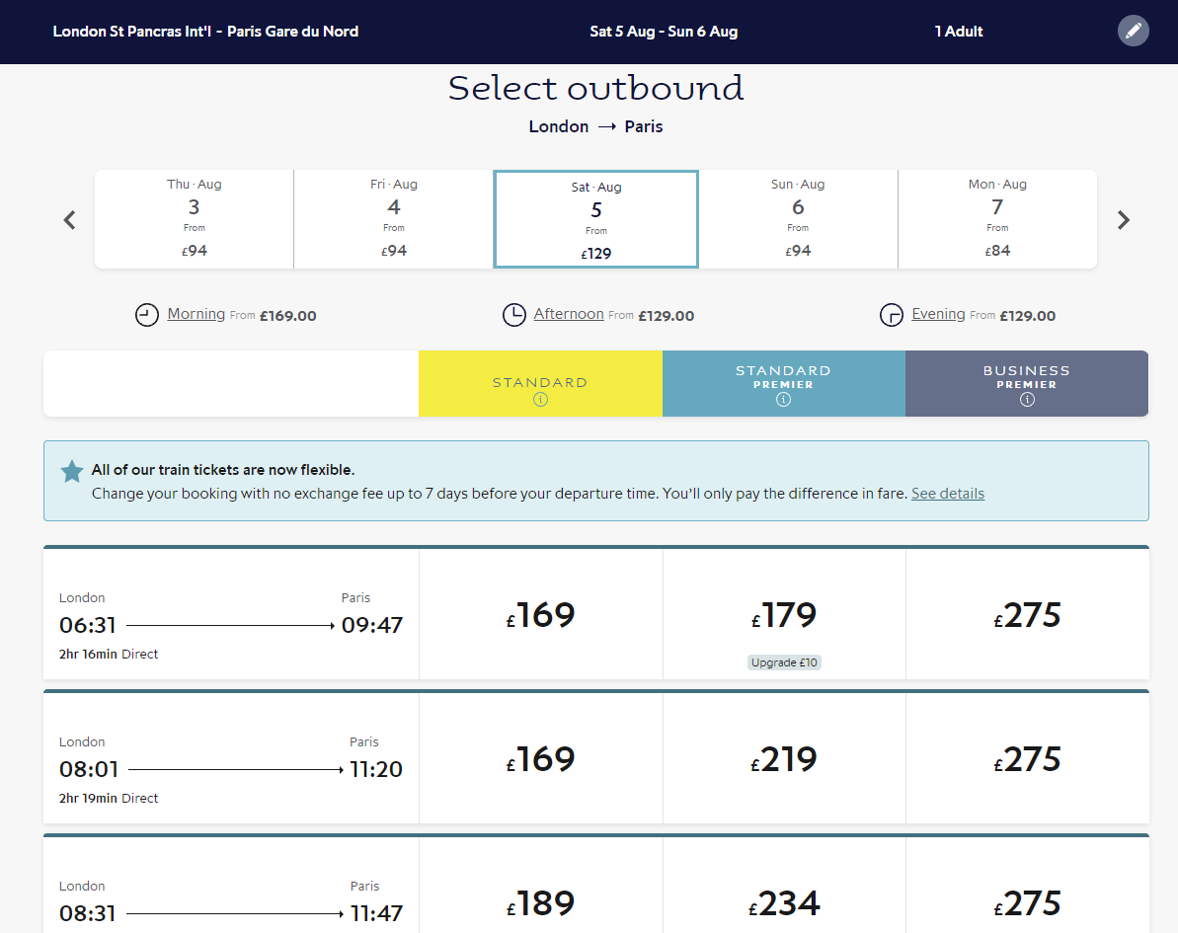Switch to Sun 6 Aug date

tap(798, 218)
